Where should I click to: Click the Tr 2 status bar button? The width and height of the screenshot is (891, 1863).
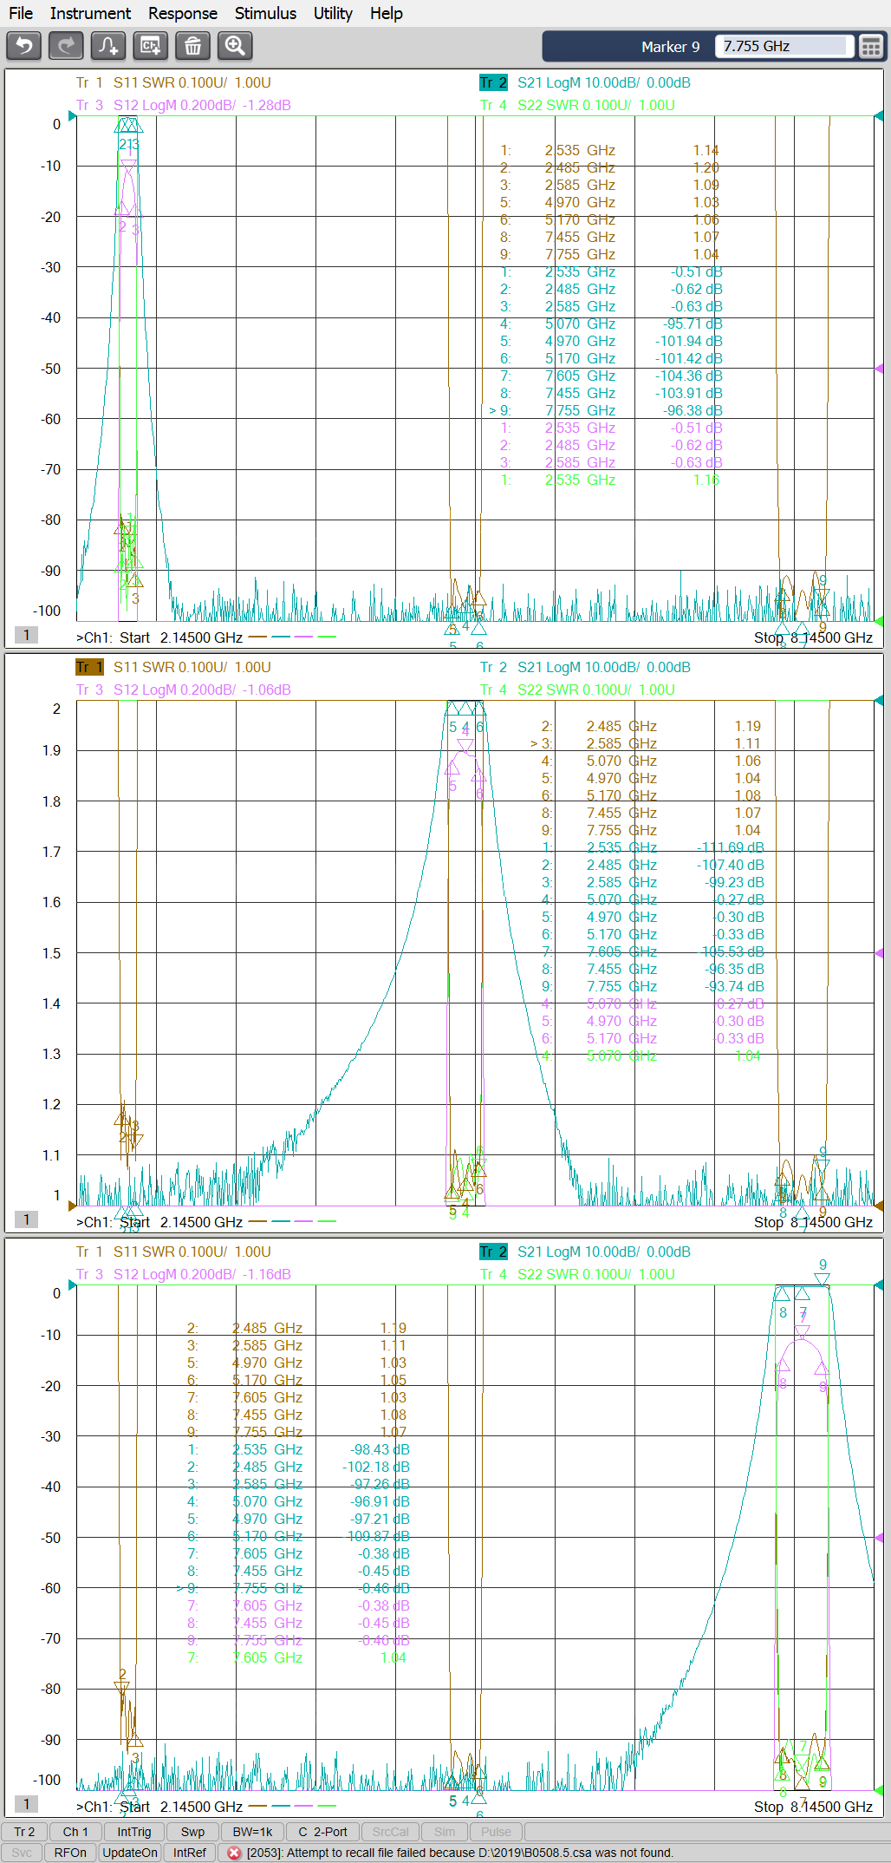(x=24, y=1832)
